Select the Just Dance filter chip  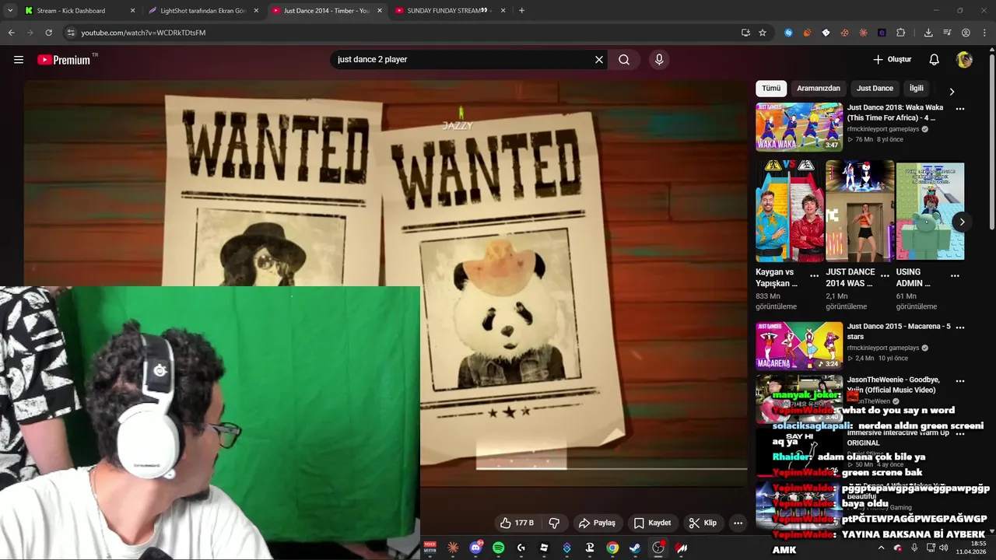(875, 89)
